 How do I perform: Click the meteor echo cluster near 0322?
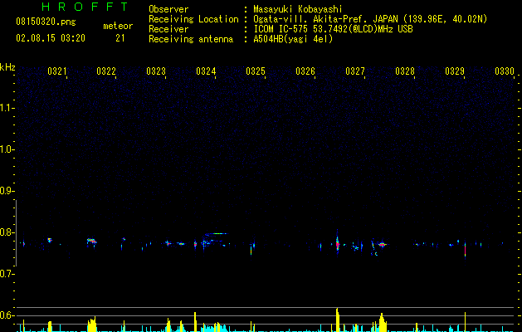coord(91,241)
